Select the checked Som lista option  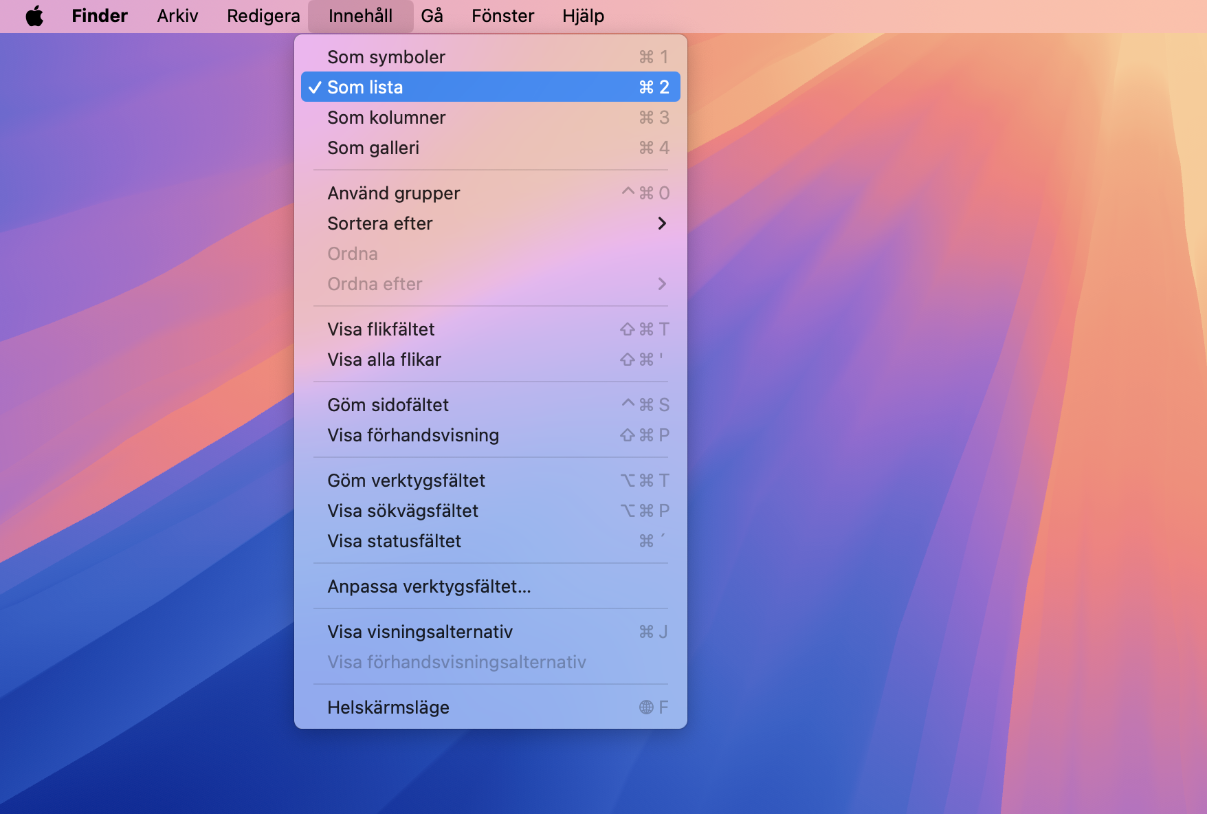(x=491, y=87)
